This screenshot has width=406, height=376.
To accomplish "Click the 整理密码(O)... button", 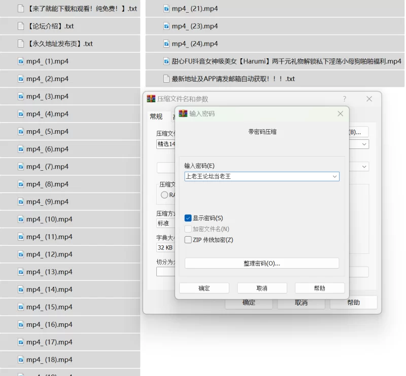I will [x=262, y=264].
